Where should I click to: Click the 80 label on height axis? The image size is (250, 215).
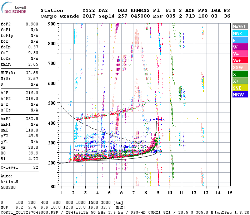(x=53, y=186)
